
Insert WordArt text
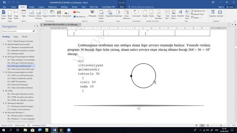(x=180, y=14)
